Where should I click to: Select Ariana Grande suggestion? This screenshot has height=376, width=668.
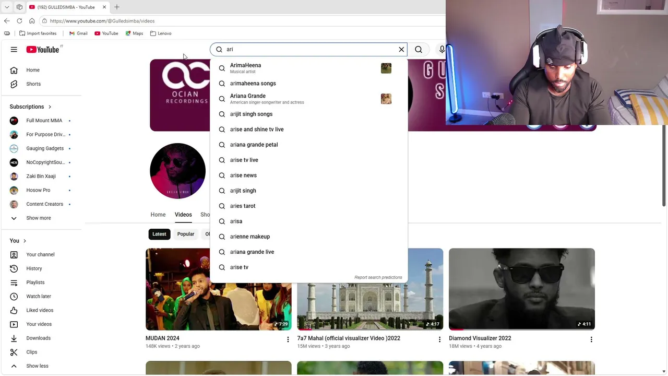(308, 99)
